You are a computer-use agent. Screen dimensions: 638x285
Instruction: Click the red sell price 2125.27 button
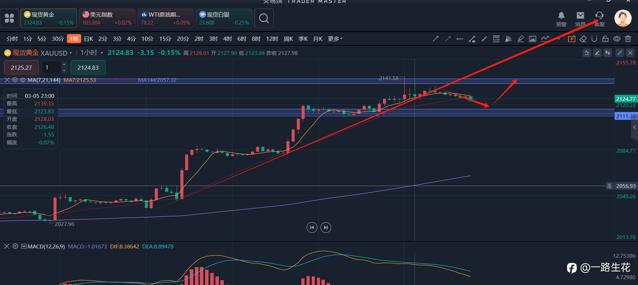click(21, 67)
